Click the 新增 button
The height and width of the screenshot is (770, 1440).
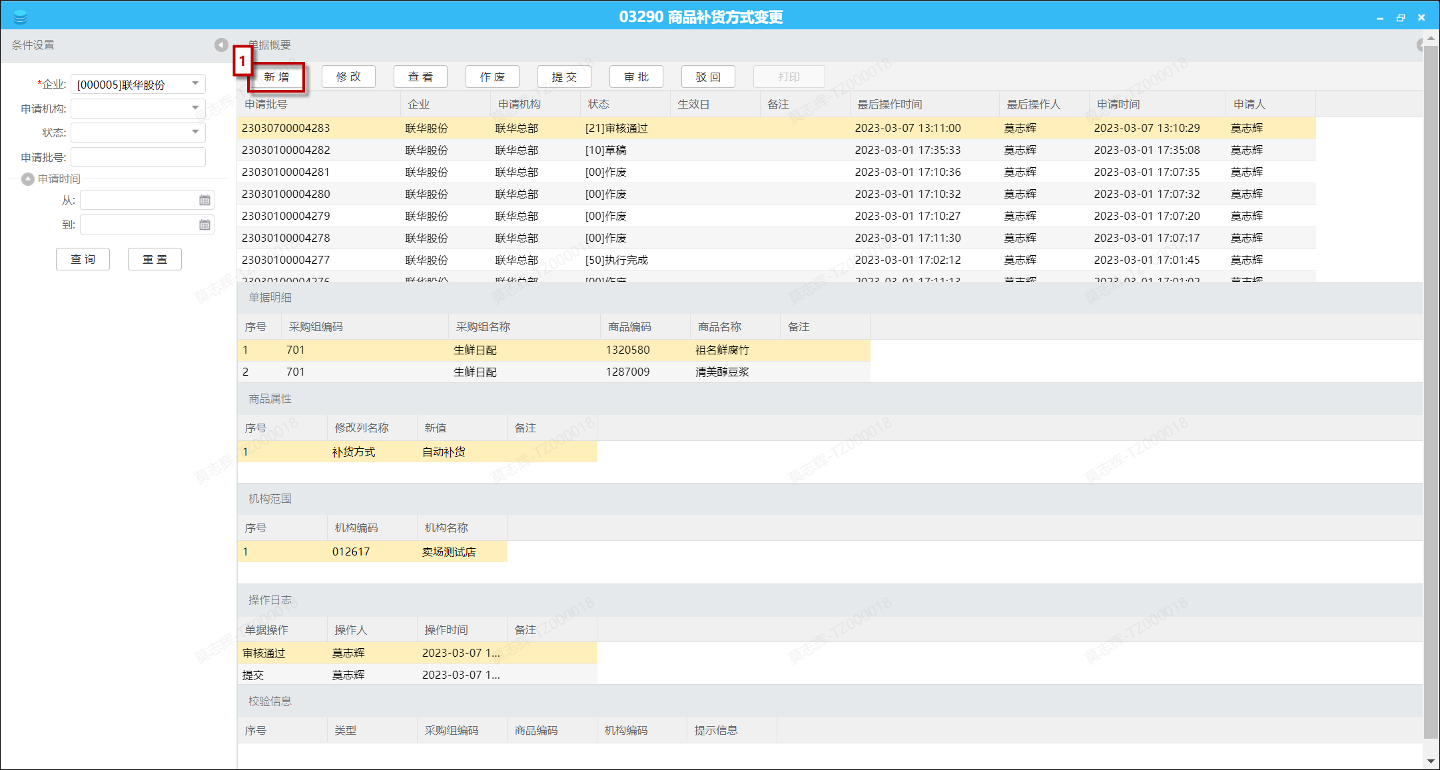tap(276, 77)
